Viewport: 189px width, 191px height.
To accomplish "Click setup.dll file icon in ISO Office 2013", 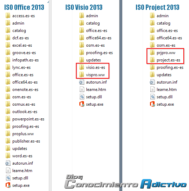I will click(x=8, y=178).
